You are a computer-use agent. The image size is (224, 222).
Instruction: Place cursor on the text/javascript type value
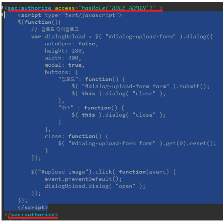[x=90, y=15]
